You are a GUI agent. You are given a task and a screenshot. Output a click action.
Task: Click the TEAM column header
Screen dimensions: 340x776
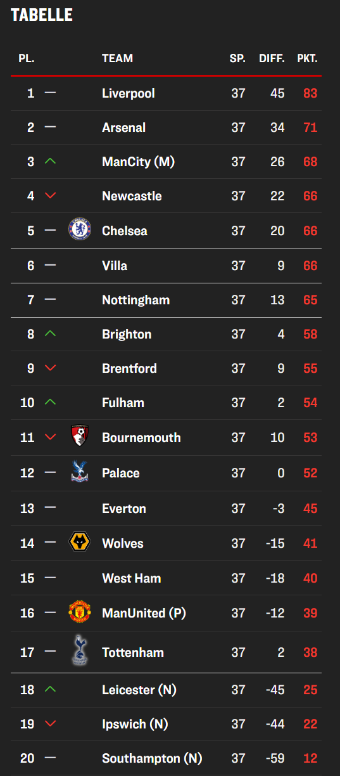click(x=117, y=58)
